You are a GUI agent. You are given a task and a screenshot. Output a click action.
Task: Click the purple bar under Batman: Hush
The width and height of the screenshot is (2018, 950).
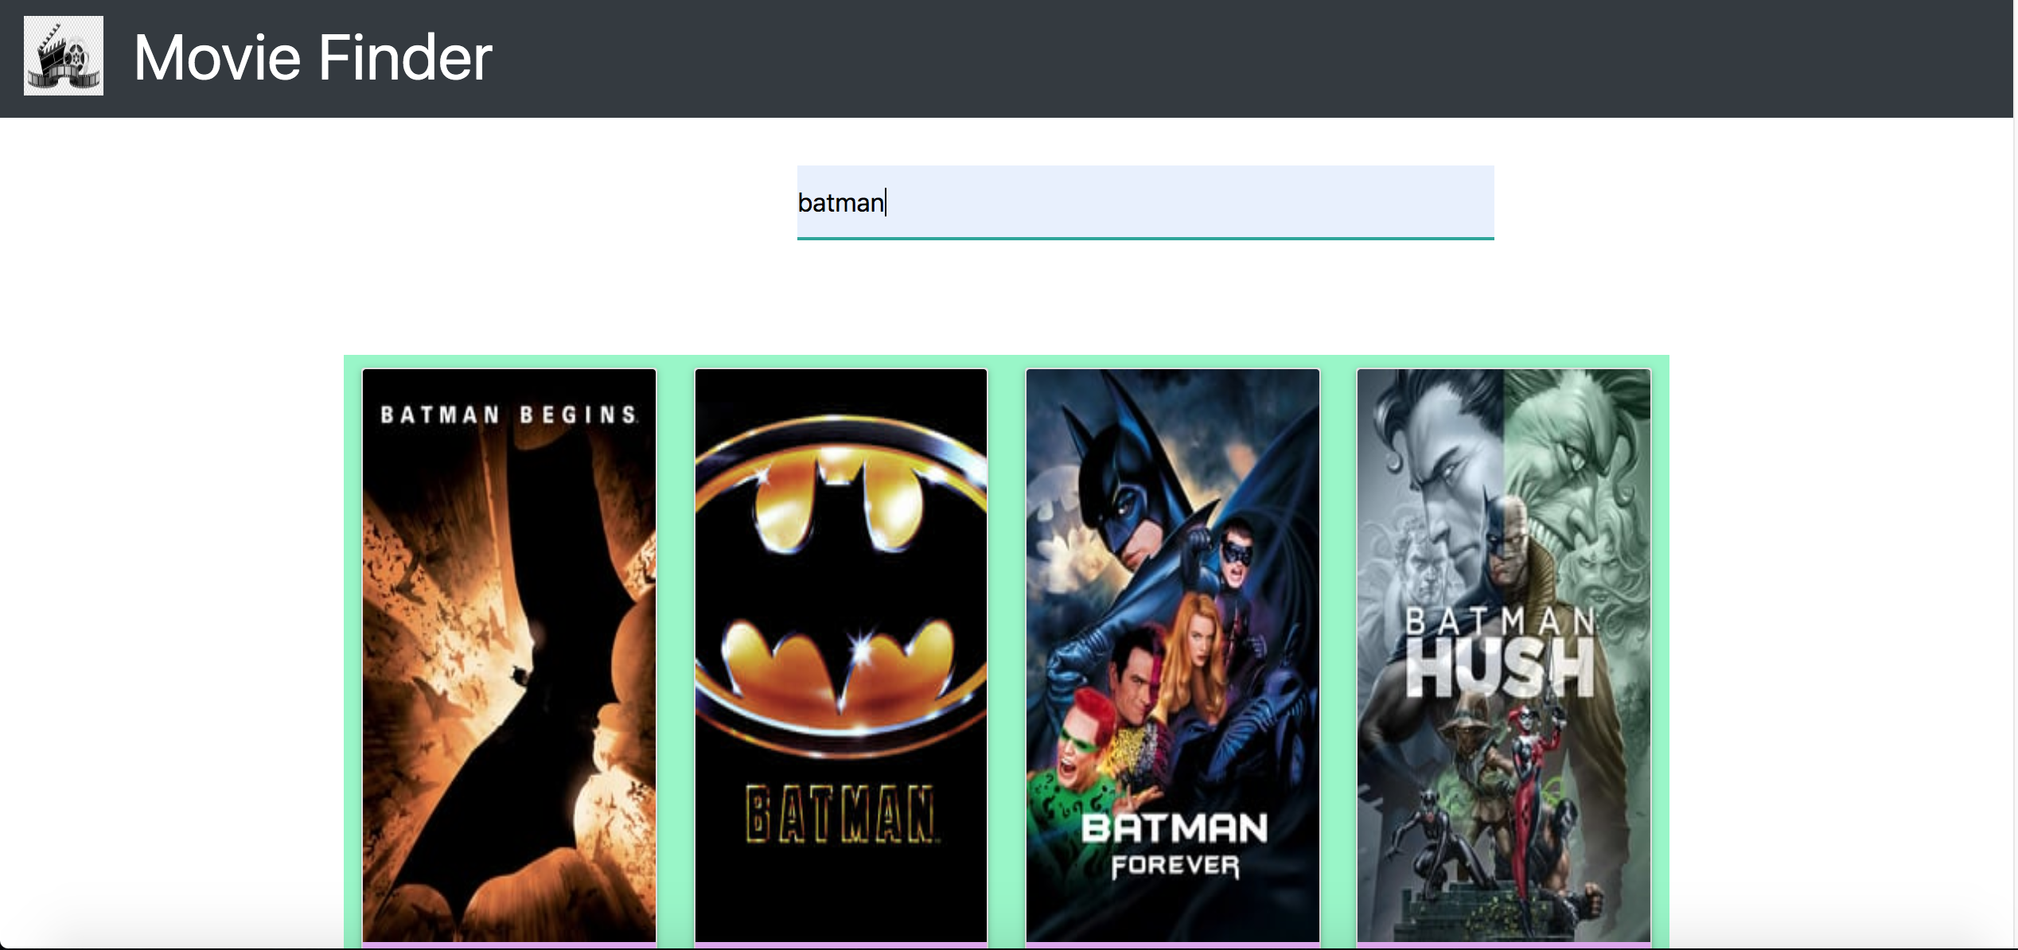coord(1502,944)
